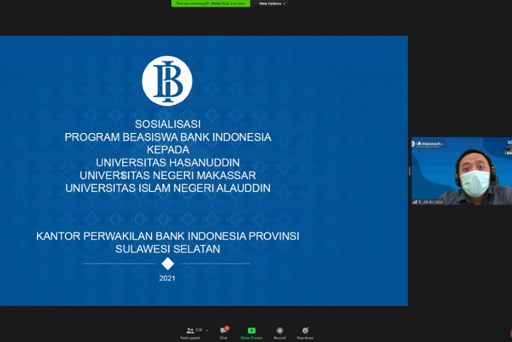This screenshot has width=512, height=342.
Task: Click Chat's red unread message badge
Action: 226,327
